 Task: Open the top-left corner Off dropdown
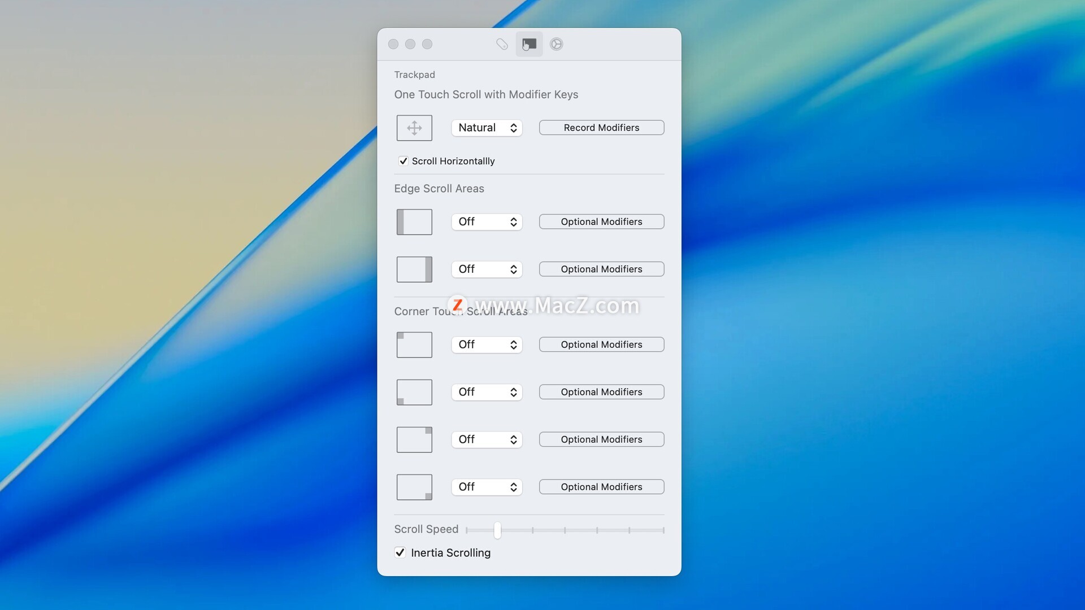(x=487, y=345)
